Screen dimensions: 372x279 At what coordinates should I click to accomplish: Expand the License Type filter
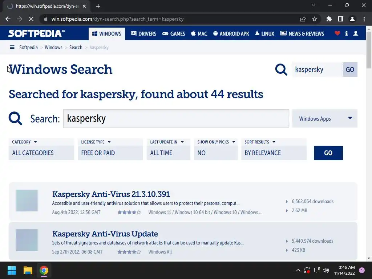tap(110, 149)
